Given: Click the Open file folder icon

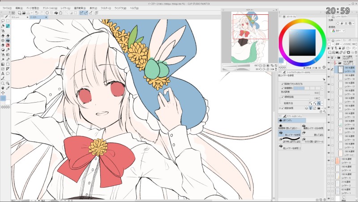Looking at the screenshot, I should tap(24, 13).
